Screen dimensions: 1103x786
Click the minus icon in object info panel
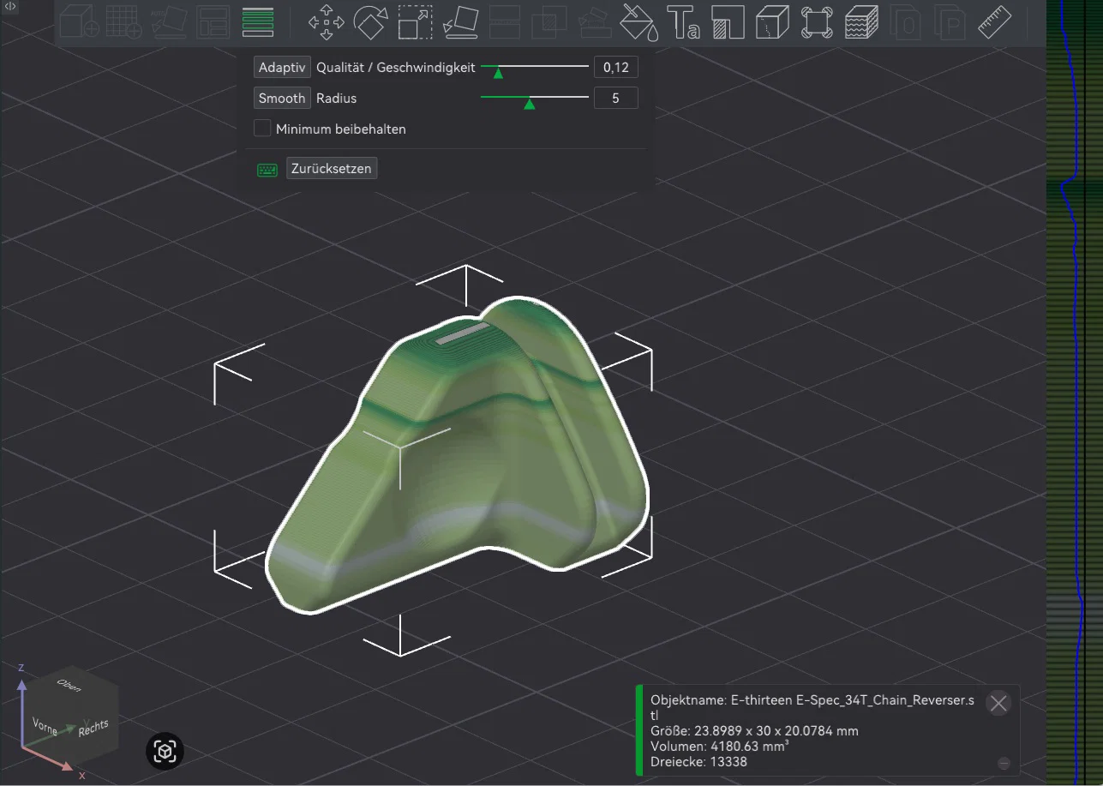pyautogui.click(x=1004, y=763)
